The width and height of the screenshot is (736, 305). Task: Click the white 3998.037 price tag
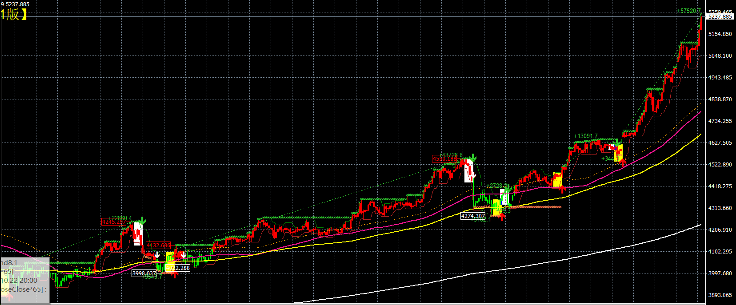click(144, 273)
